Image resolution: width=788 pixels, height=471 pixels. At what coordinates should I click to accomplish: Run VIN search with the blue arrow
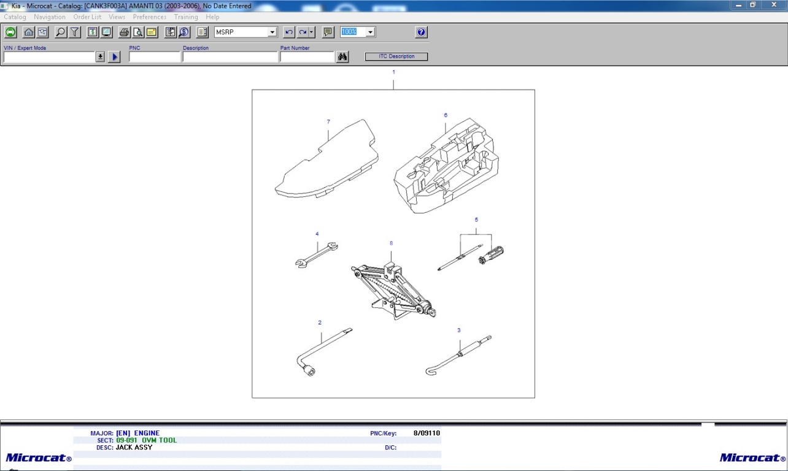click(x=114, y=56)
